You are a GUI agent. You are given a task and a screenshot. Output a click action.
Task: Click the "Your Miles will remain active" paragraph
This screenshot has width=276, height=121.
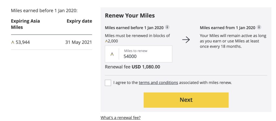[x=233, y=41]
